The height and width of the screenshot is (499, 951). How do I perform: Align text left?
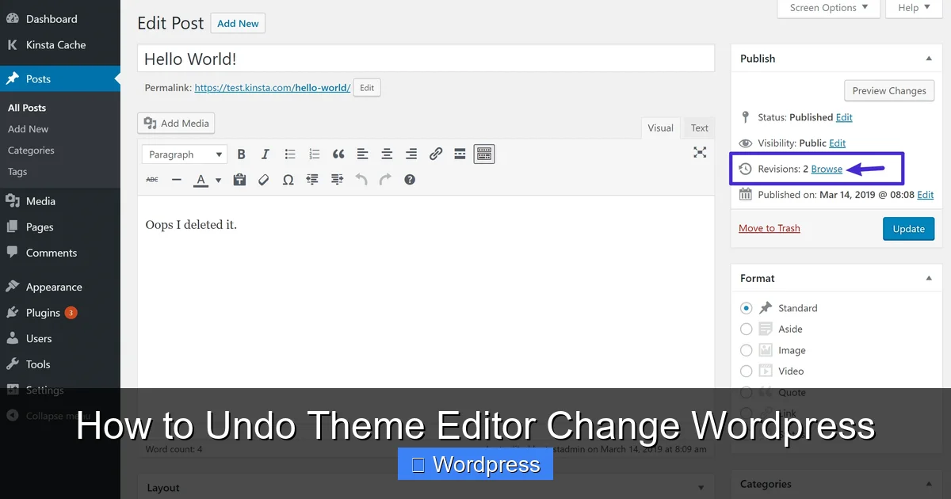pos(362,154)
